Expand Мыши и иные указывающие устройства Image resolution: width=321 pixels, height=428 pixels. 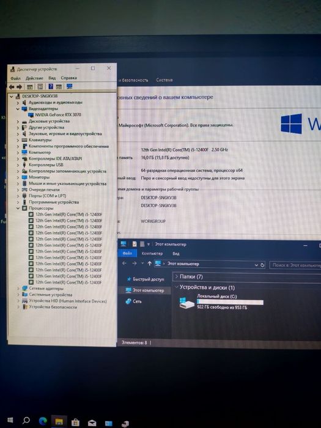pyautogui.click(x=18, y=183)
